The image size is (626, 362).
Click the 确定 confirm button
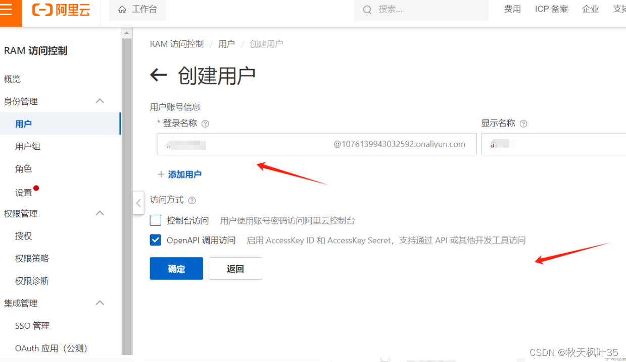point(176,268)
